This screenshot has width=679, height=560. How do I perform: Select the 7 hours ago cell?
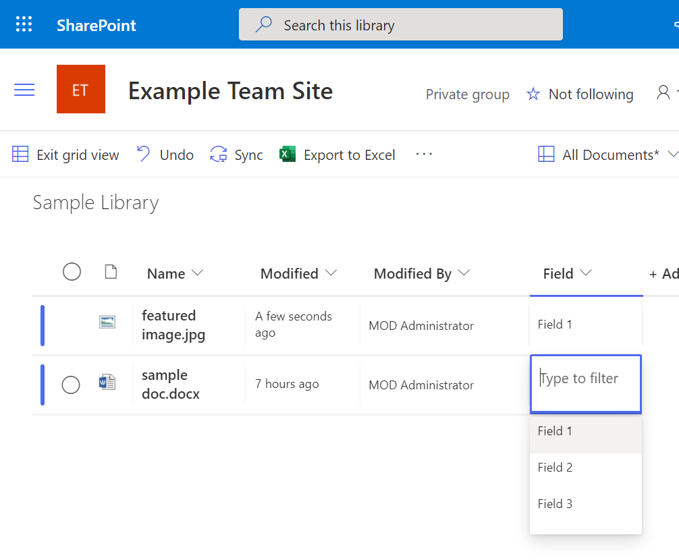302,385
